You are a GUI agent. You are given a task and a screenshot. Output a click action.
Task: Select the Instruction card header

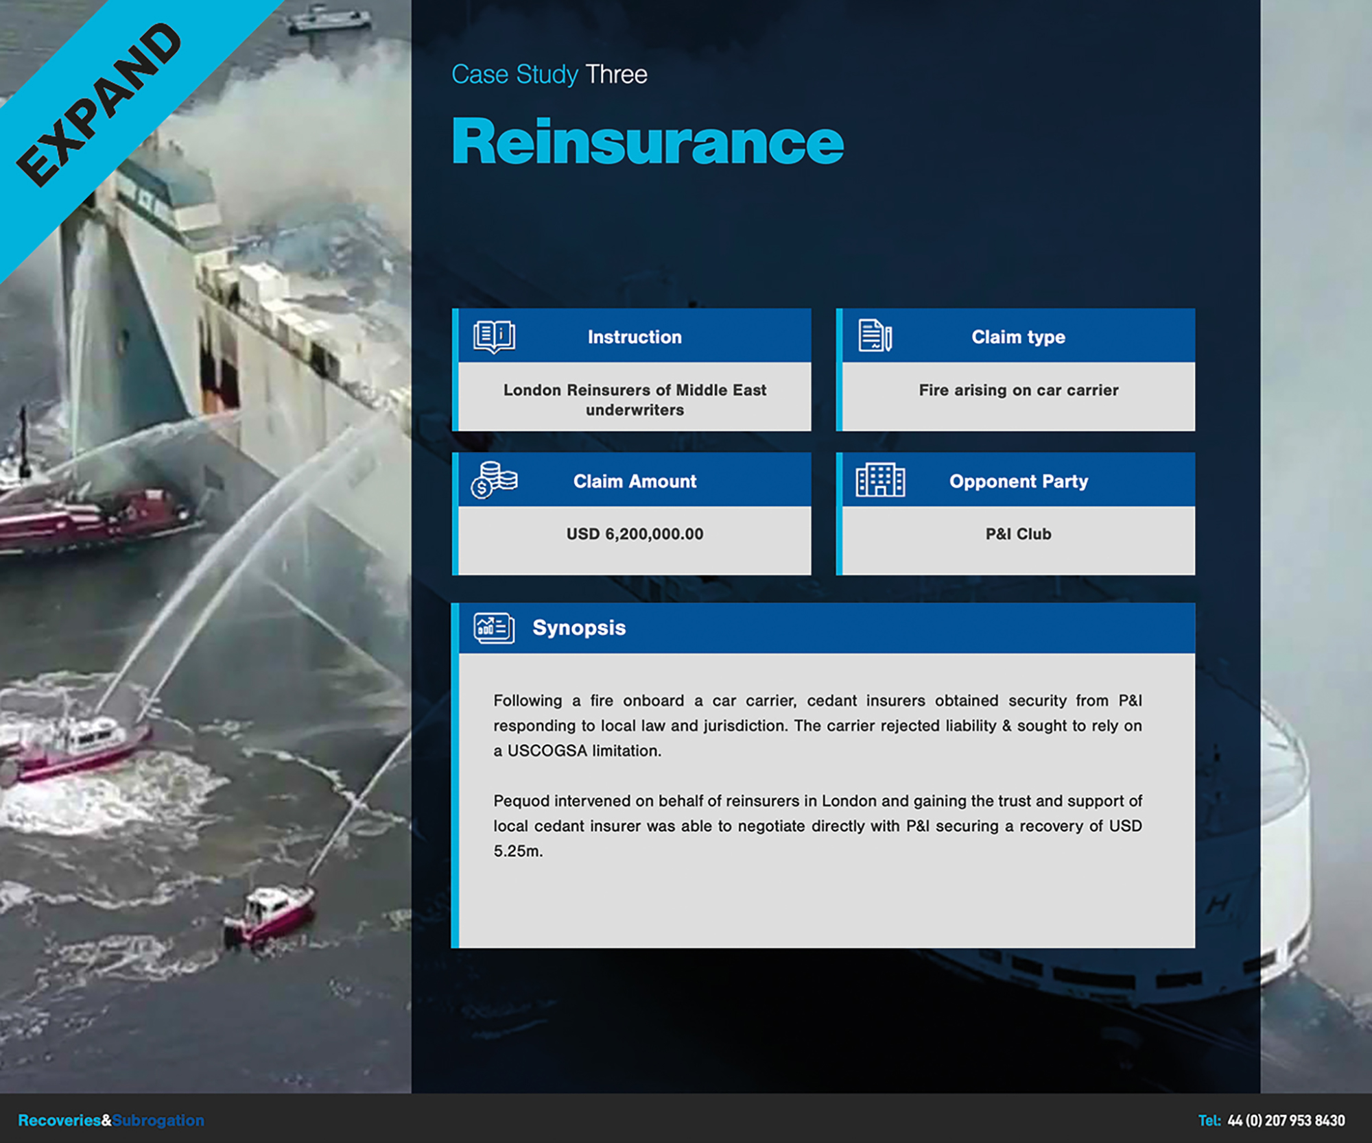tap(635, 337)
